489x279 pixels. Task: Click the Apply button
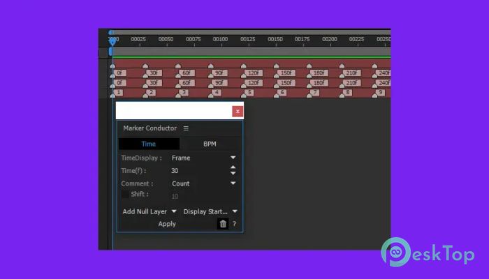tap(167, 224)
